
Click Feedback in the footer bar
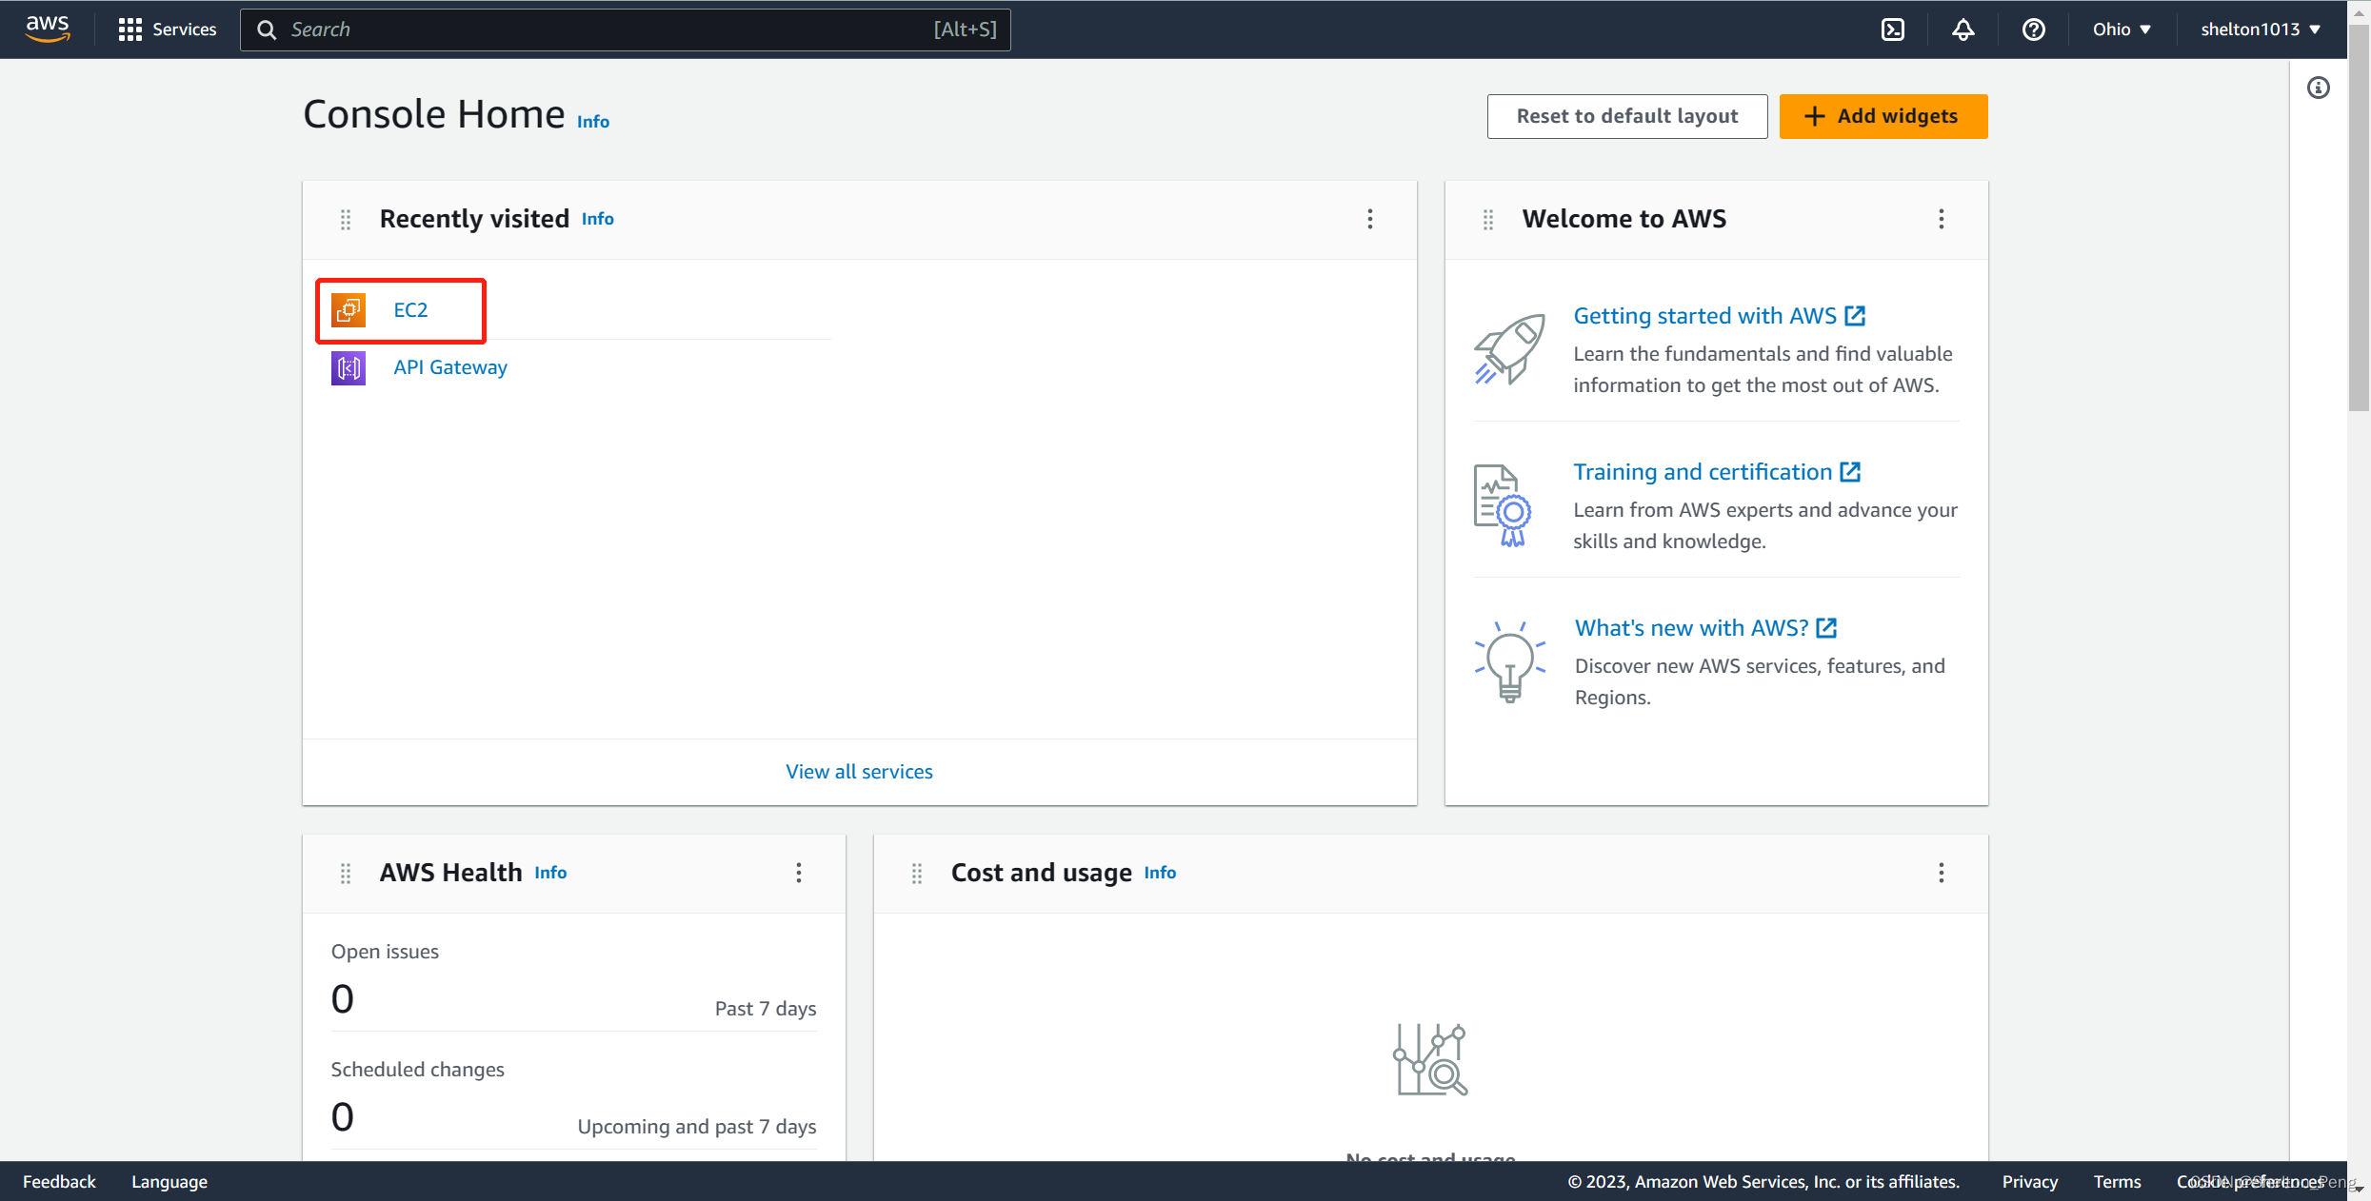coord(59,1181)
